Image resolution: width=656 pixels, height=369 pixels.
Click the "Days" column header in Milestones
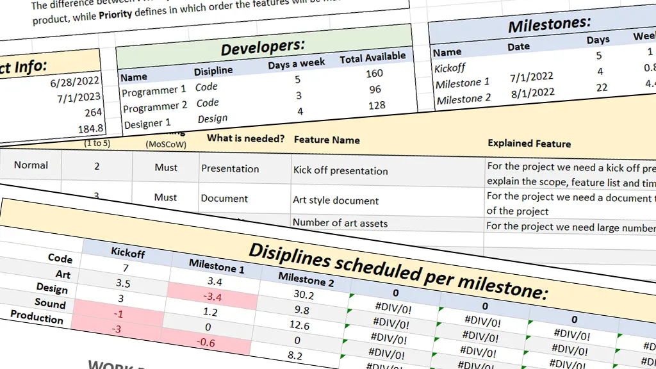[x=598, y=40]
